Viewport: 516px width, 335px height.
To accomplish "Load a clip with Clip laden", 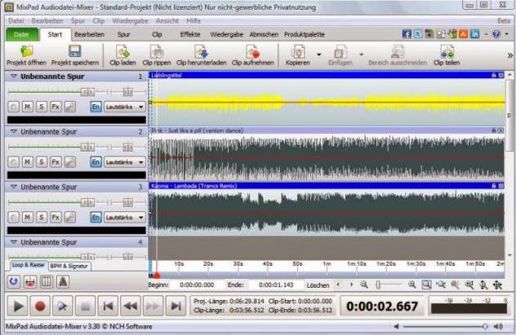I will [122, 55].
